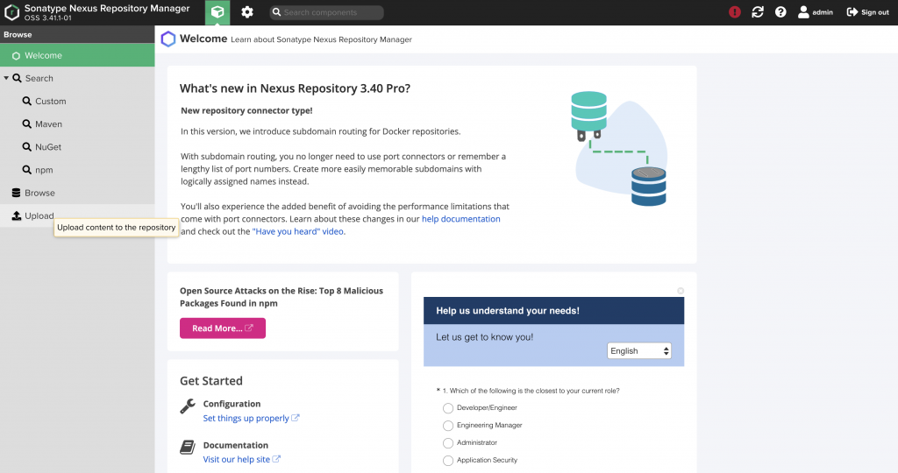Viewport: 898px width, 473px height.
Task: Open the Administration gear icon
Action: [x=247, y=12]
